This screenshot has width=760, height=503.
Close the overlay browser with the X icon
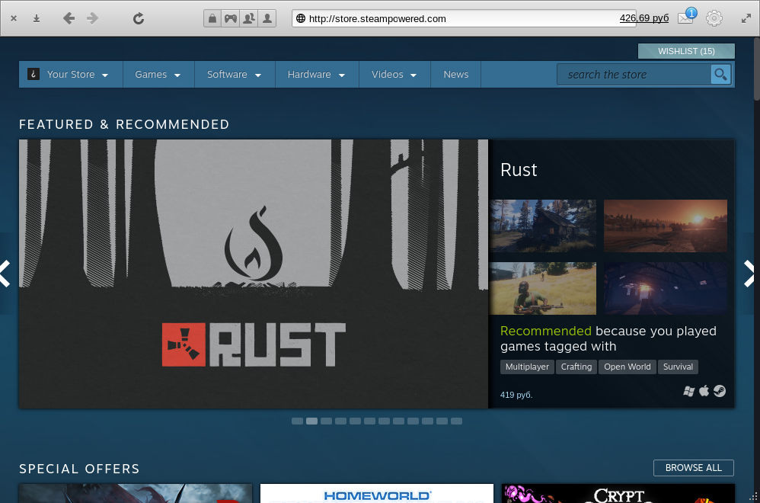(x=14, y=18)
